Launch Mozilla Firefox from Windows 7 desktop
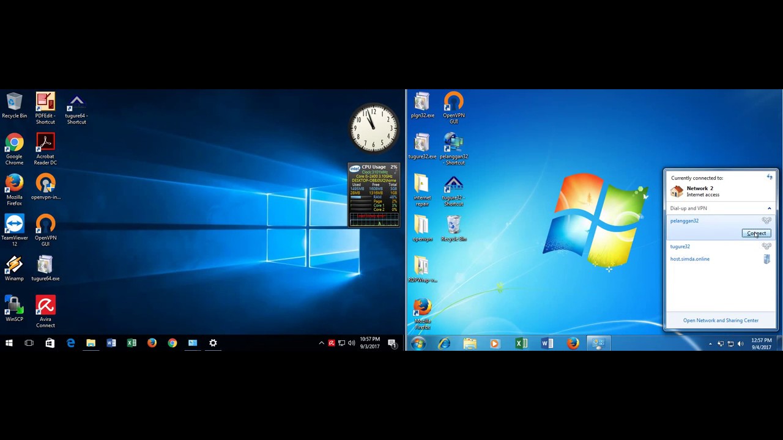This screenshot has width=783, height=440. [422, 313]
